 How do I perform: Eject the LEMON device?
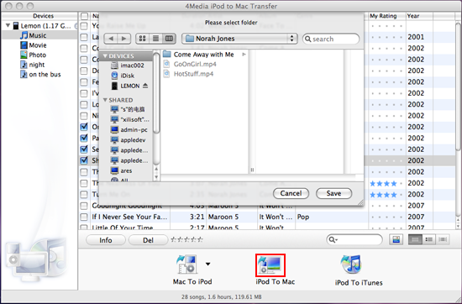click(145, 86)
